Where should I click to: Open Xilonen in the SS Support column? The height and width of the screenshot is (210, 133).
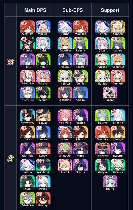pos(118,28)
